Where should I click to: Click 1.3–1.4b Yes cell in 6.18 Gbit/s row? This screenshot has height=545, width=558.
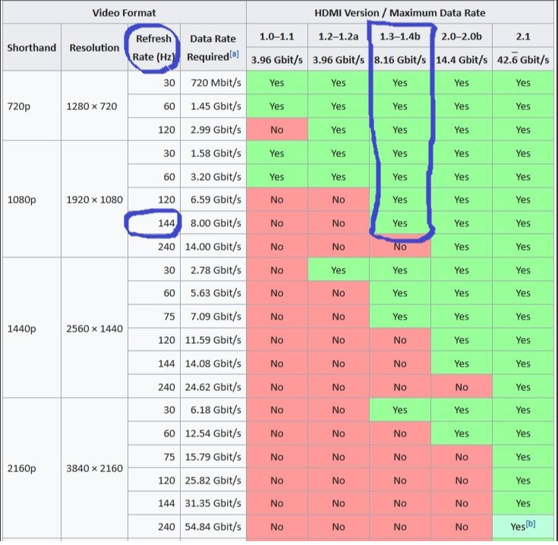point(400,410)
